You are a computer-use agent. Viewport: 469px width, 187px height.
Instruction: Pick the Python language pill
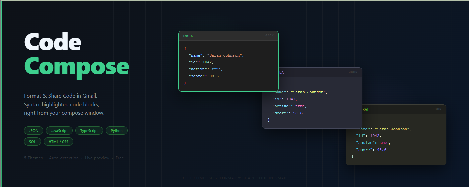point(117,131)
